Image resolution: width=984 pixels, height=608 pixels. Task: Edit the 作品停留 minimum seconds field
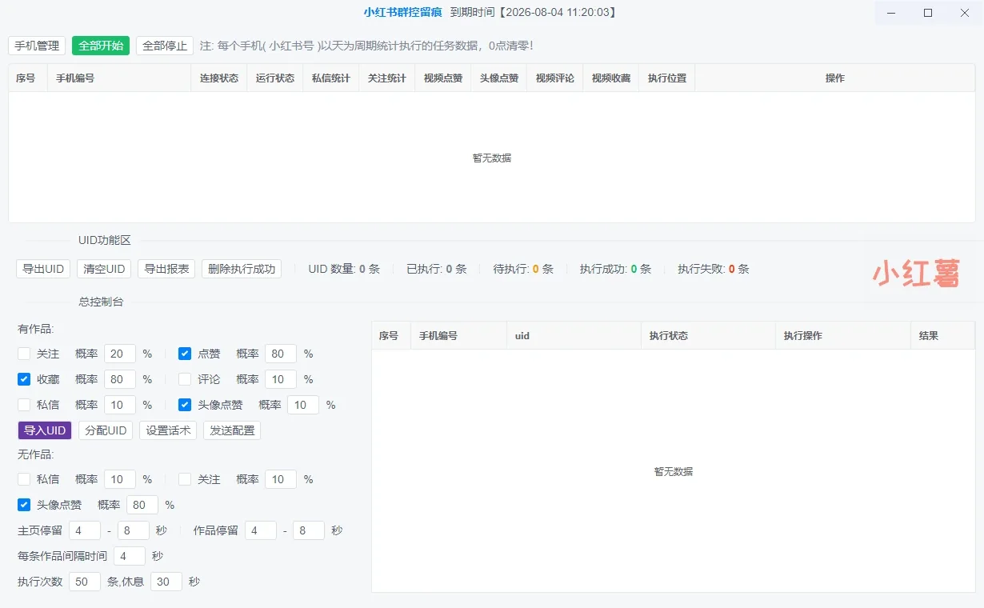click(x=261, y=530)
